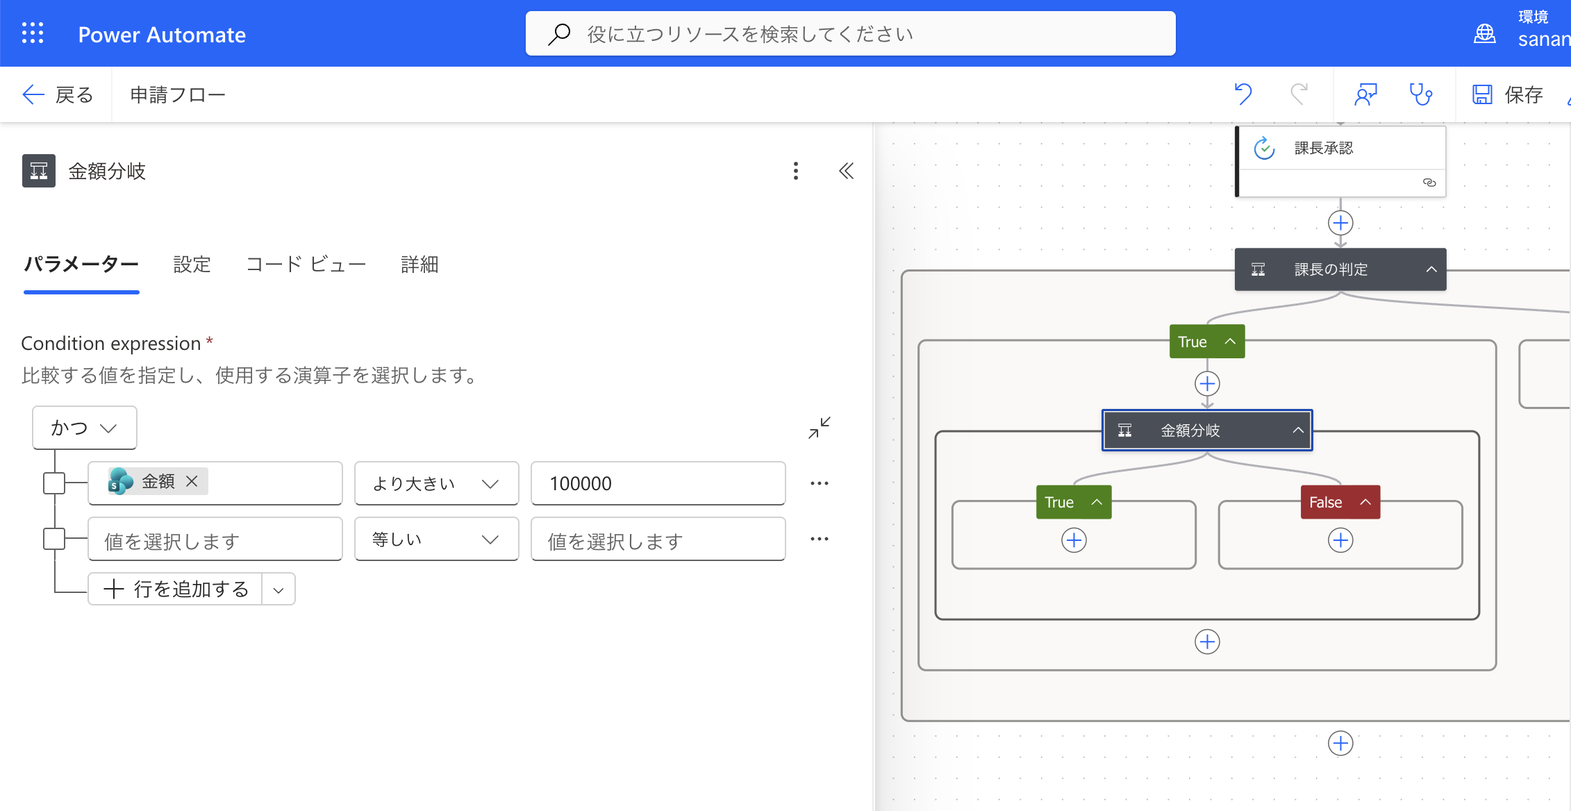
Task: Click the Power Automate title
Action: [x=162, y=35]
